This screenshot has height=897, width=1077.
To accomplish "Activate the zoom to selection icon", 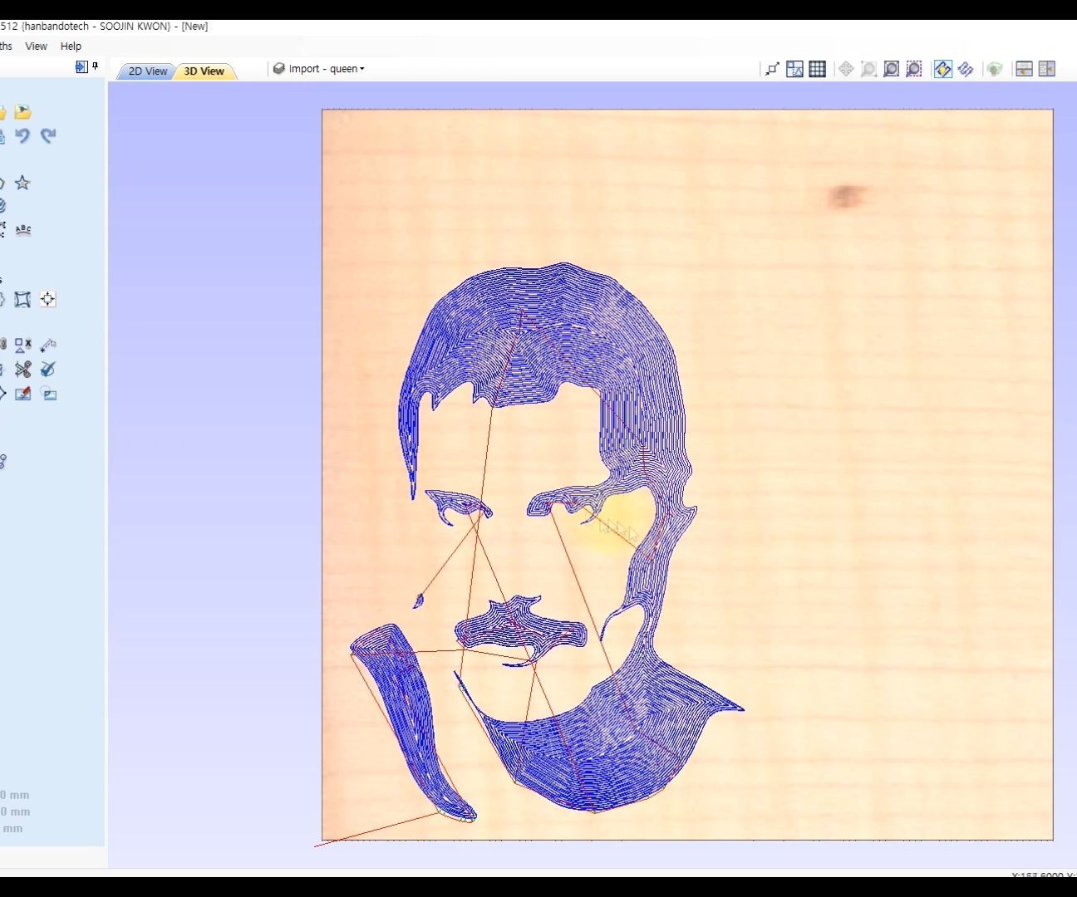I will 914,70.
